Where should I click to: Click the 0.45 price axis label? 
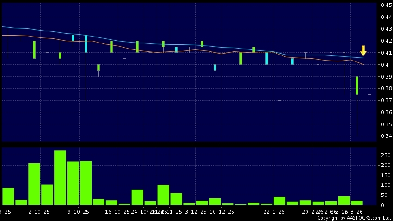384,5
